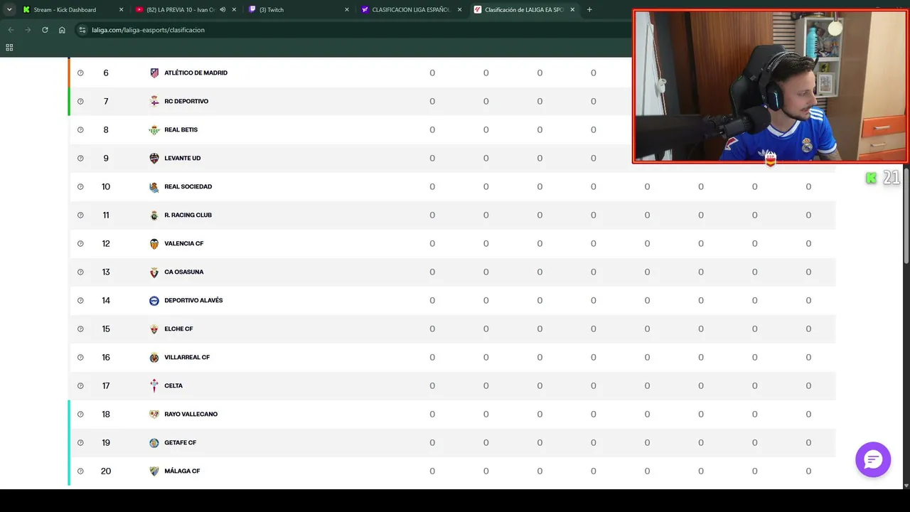The image size is (910, 512).
Task: Select the R. RACING CLUB team name
Action: [188, 215]
